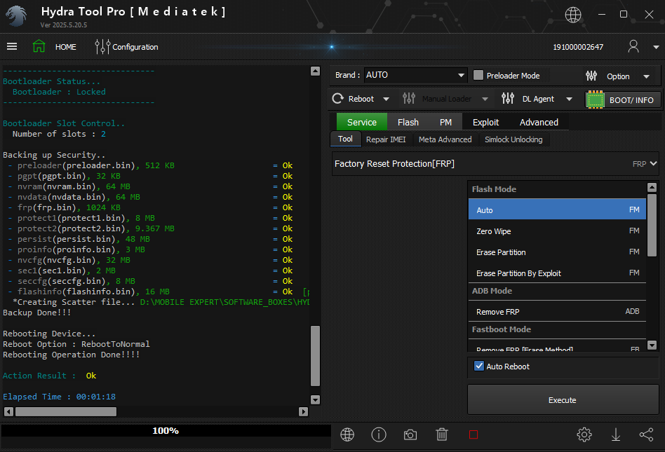The image size is (665, 452).
Task: Take a screenshot with the camera icon
Action: coord(410,434)
